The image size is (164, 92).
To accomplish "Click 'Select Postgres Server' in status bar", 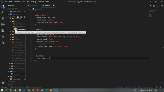I will (34, 87).
